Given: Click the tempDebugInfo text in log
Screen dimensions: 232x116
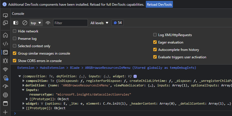Looking at the screenshot, I should [x=182, y=68].
